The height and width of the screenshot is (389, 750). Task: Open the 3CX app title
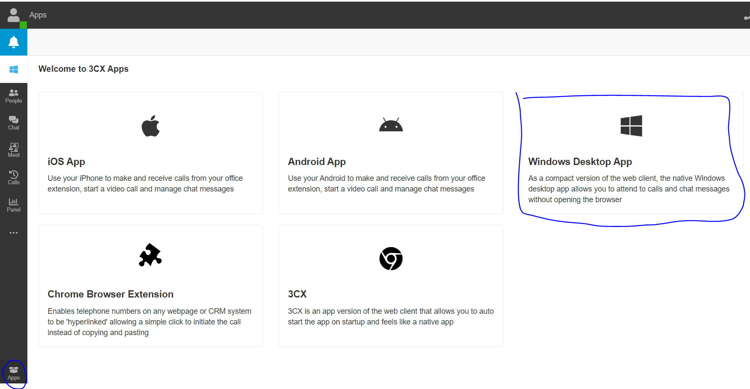tap(297, 294)
